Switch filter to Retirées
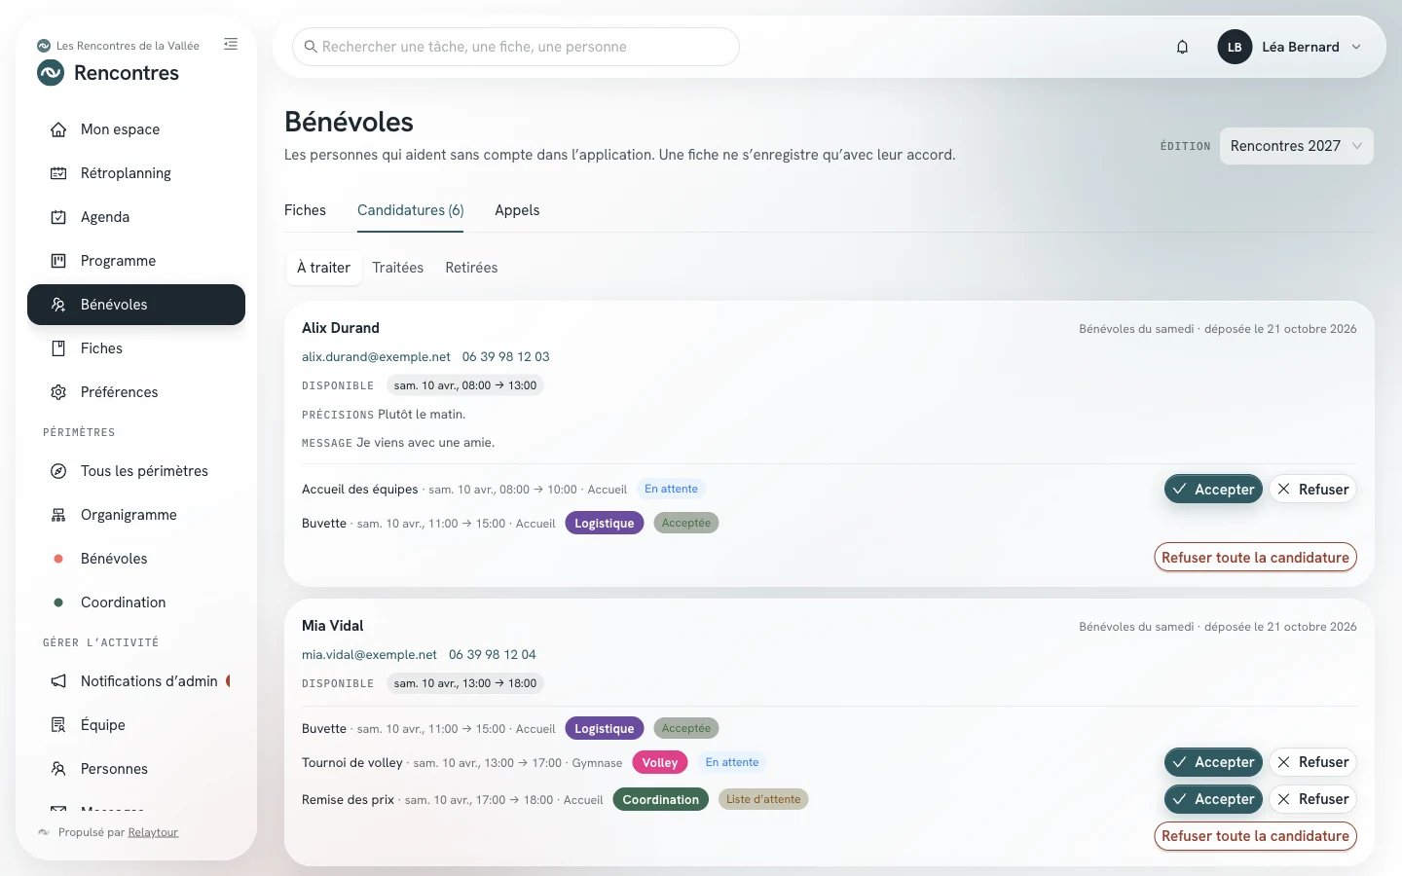The height and width of the screenshot is (876, 1402). 471,268
